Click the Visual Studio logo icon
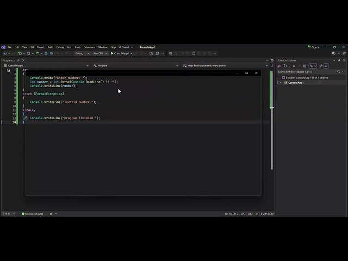The height and width of the screenshot is (261, 348). pyautogui.click(x=3, y=47)
